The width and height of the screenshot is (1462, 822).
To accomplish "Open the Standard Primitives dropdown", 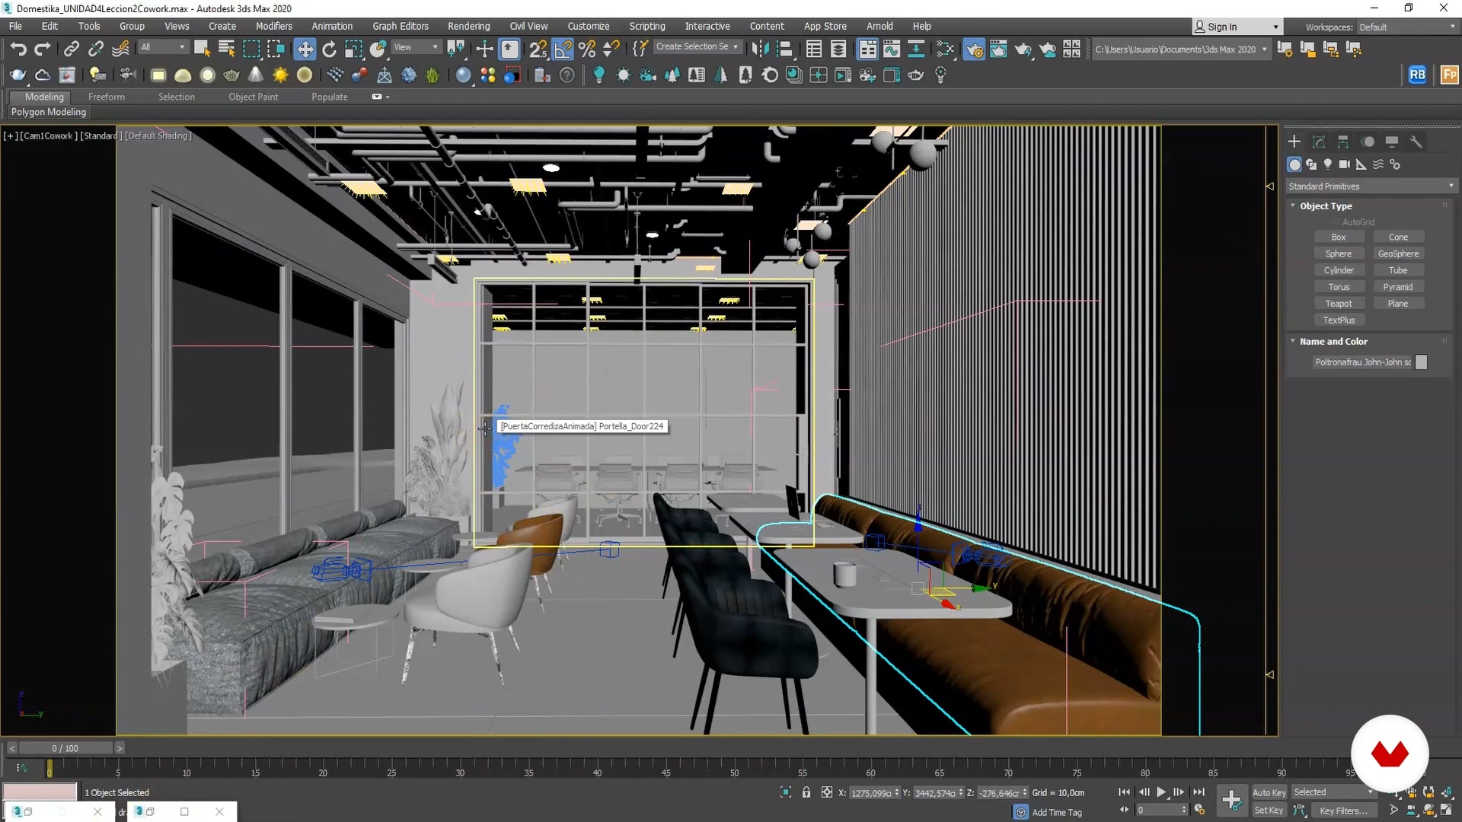I will pyautogui.click(x=1371, y=186).
